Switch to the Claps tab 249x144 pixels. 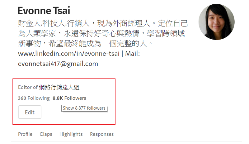46,134
